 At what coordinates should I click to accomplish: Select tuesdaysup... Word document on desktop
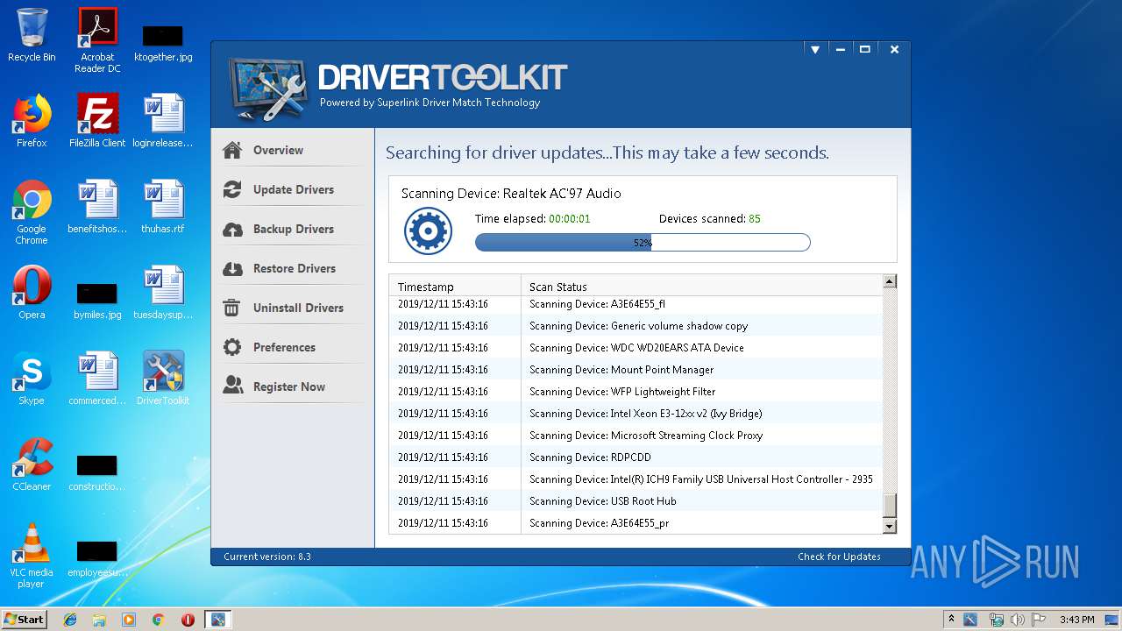click(x=163, y=293)
